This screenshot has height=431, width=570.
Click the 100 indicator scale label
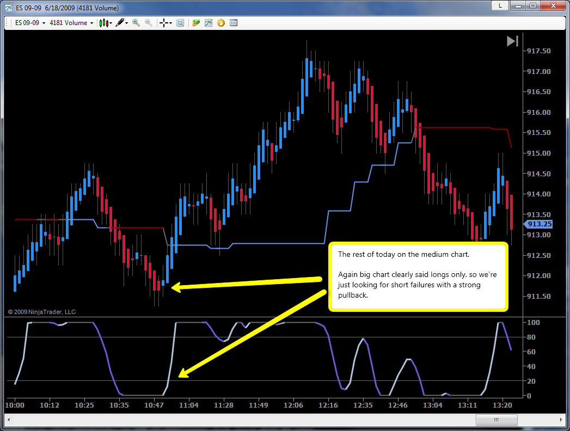pyautogui.click(x=533, y=322)
